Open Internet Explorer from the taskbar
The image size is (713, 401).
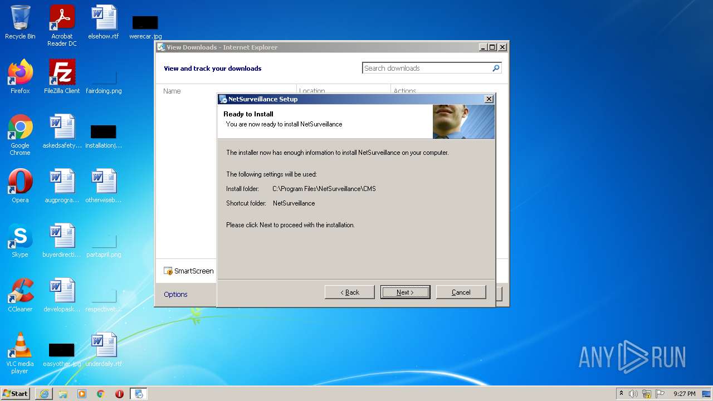click(44, 394)
